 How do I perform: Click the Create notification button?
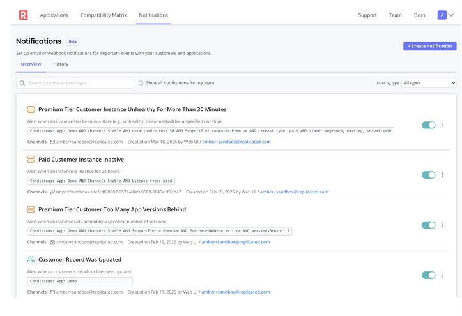[429, 46]
